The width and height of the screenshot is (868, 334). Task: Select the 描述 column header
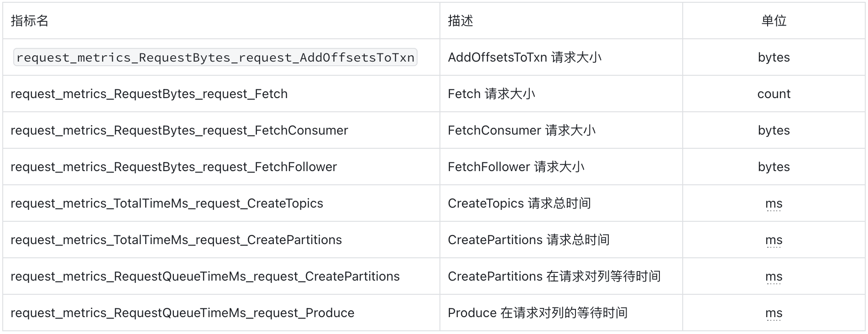click(460, 21)
